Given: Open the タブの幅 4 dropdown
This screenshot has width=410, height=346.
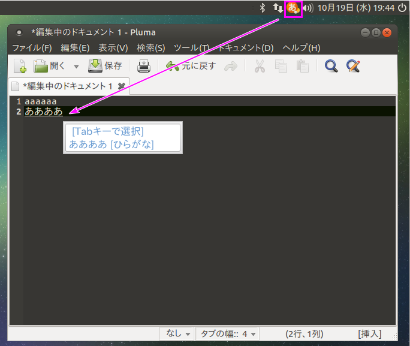Looking at the screenshot, I should click(228, 334).
